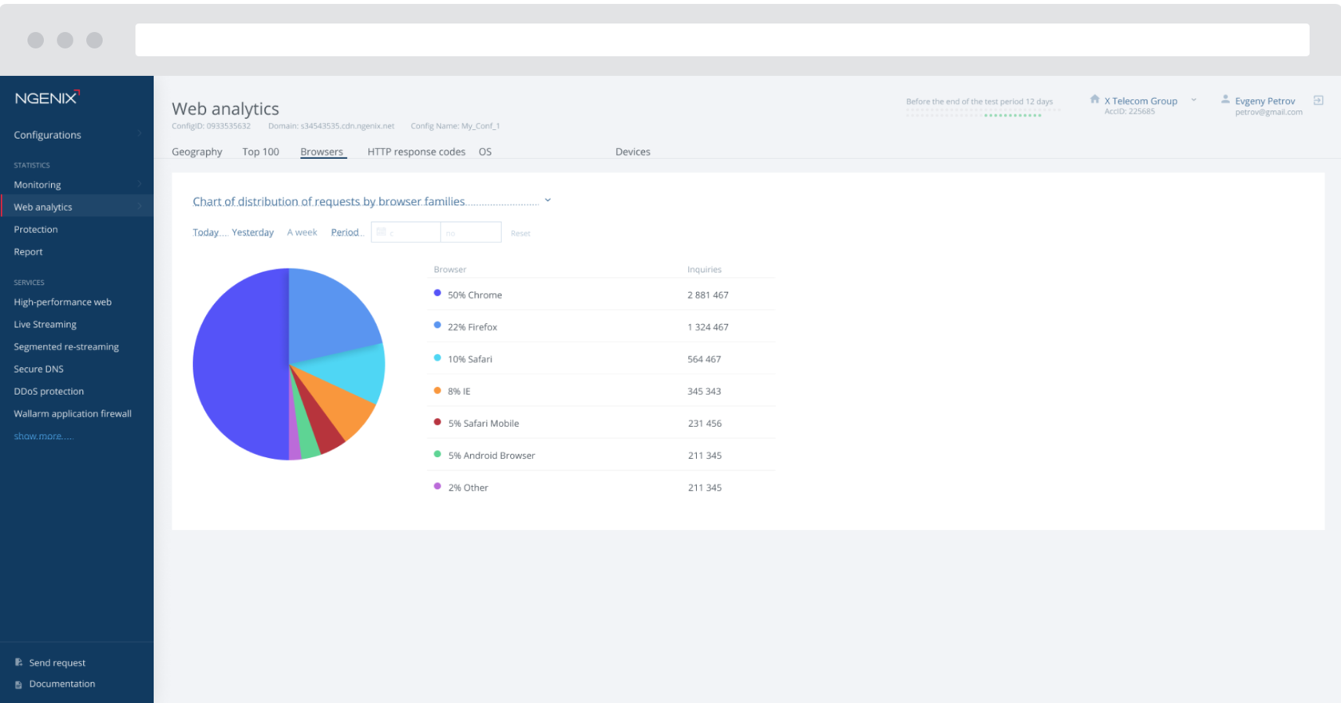Choose the Yesterday time filter
1341x703 pixels.
253,232
